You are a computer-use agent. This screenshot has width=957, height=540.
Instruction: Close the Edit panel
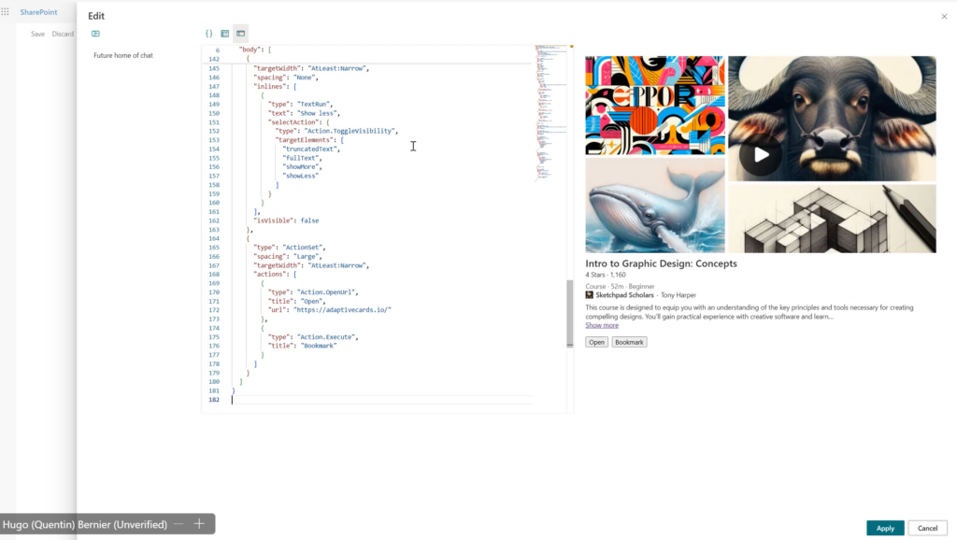click(944, 17)
